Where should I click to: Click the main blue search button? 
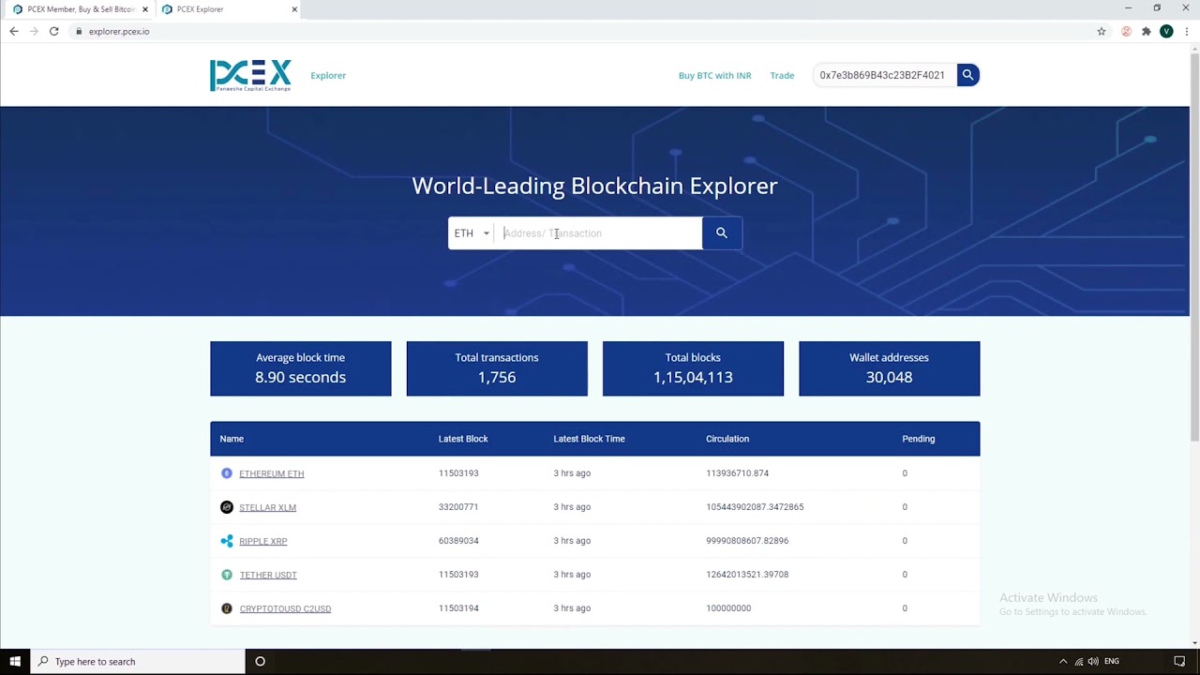tap(722, 233)
